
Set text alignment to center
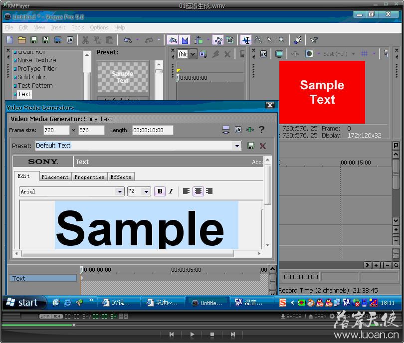198,191
